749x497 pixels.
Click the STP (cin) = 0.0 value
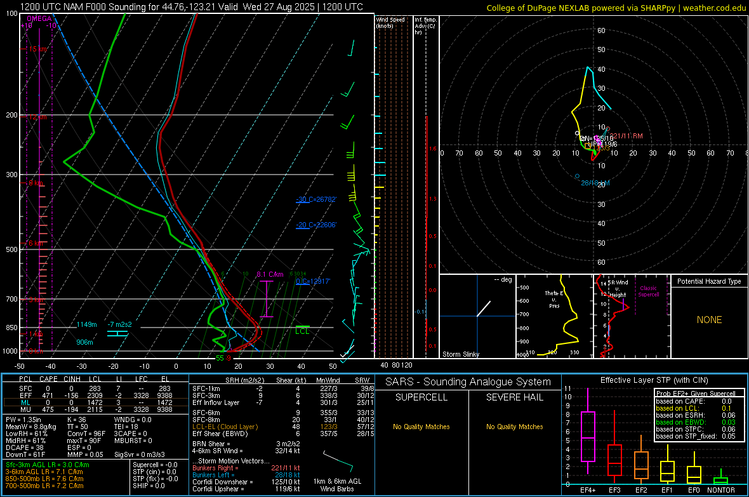point(154,471)
